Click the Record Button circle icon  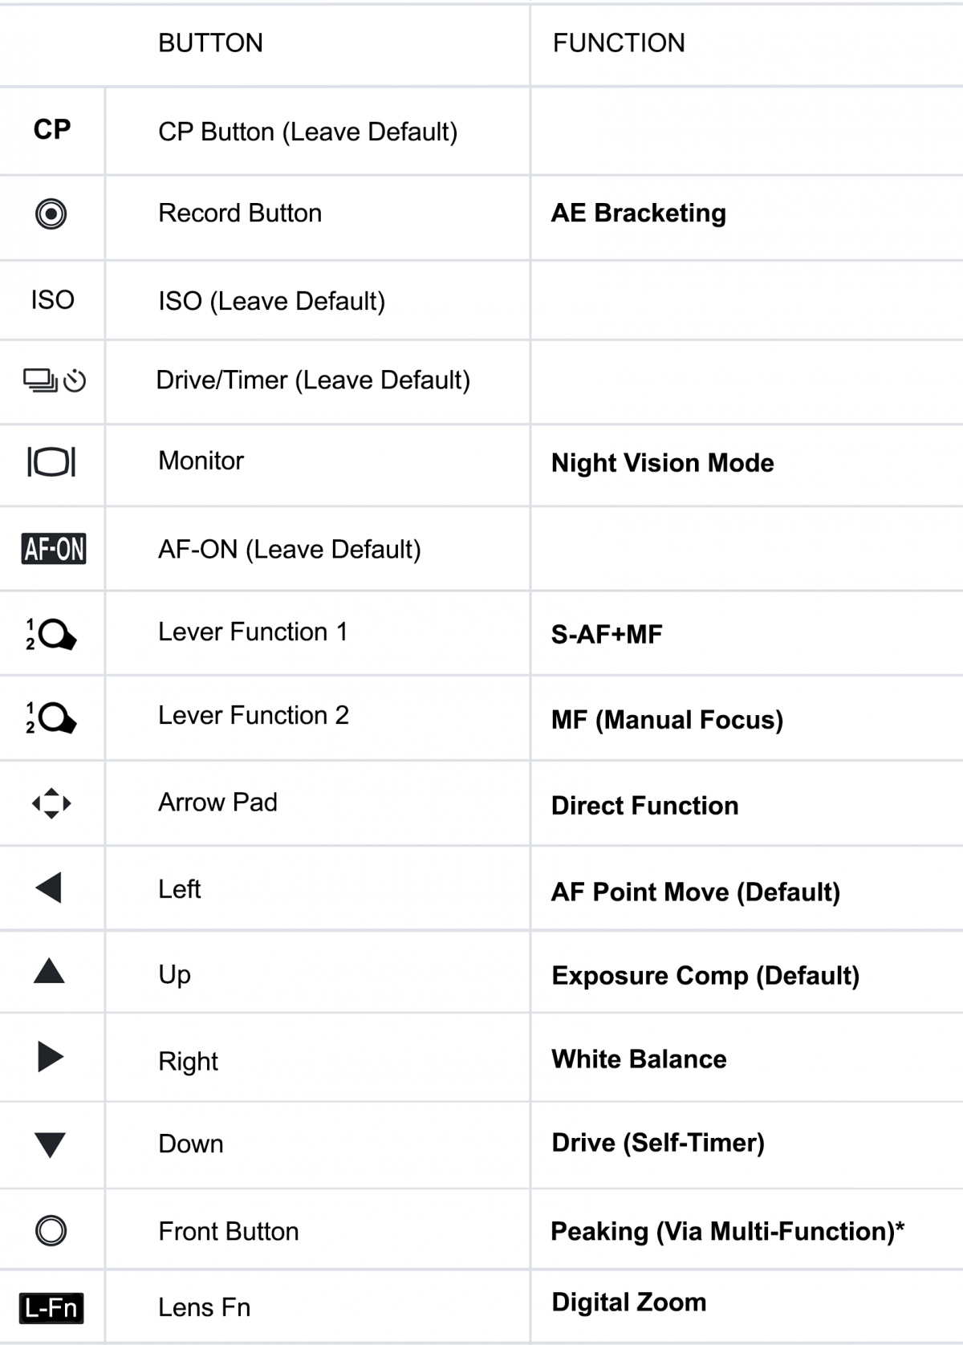51,214
